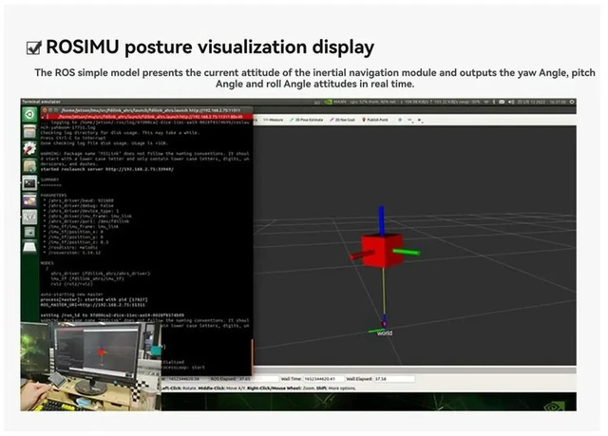Launch the Terminal icon in the dock

click(29, 183)
